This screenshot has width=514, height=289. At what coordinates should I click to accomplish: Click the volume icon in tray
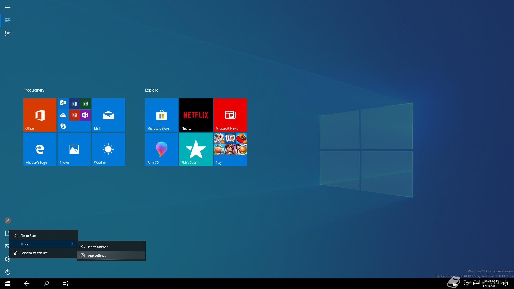(x=466, y=284)
